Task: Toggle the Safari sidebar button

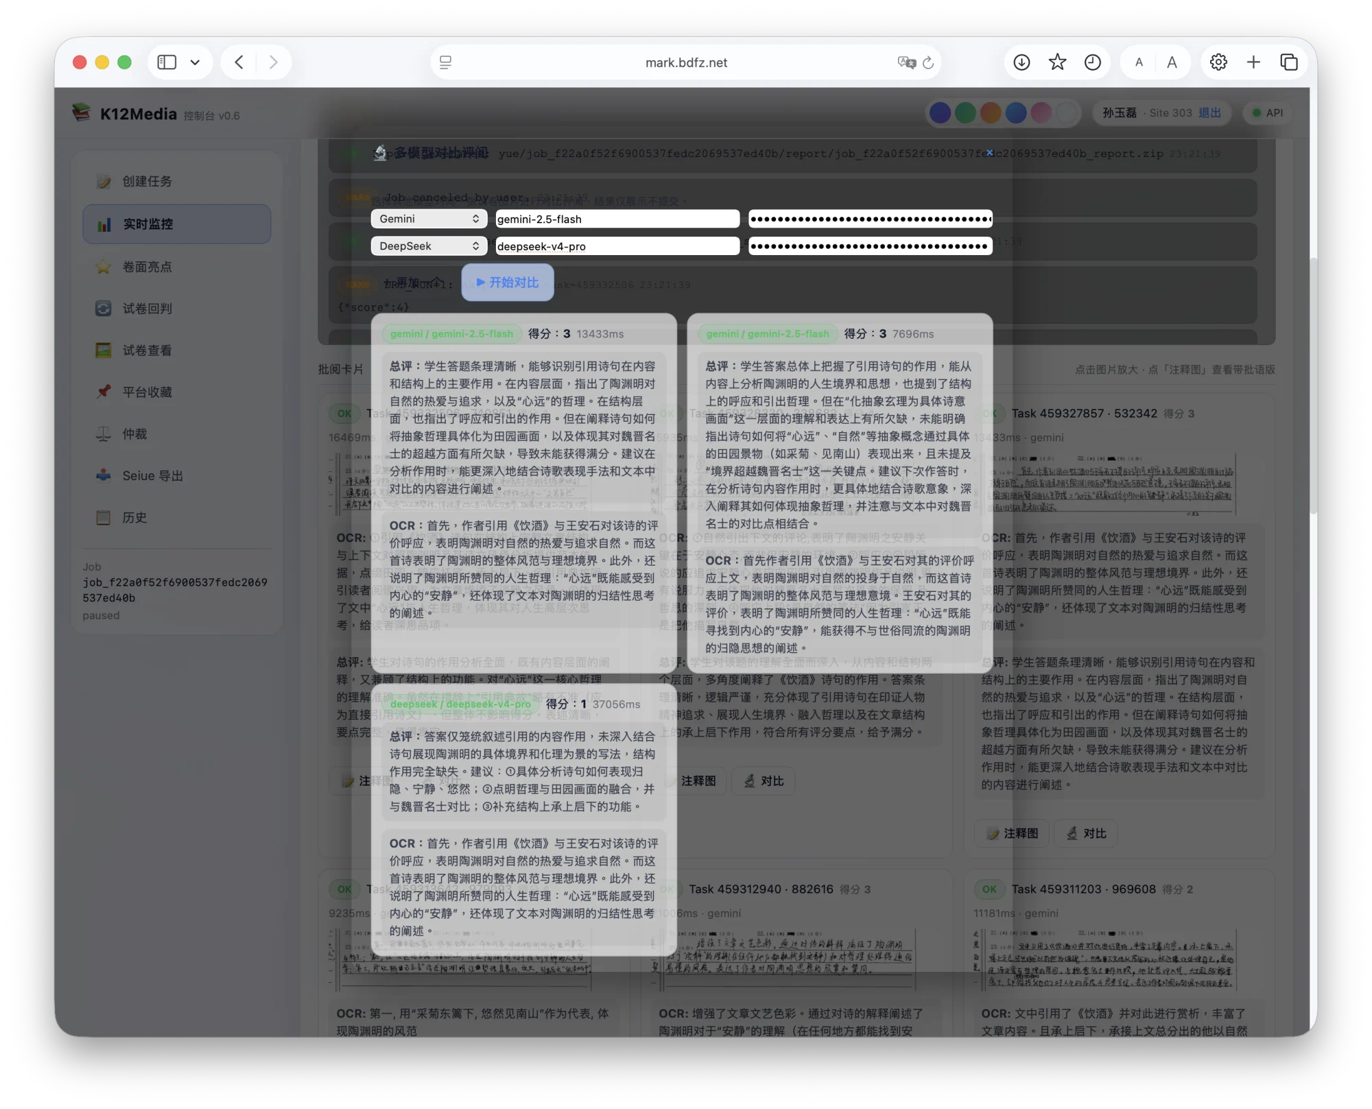Action: [x=166, y=62]
